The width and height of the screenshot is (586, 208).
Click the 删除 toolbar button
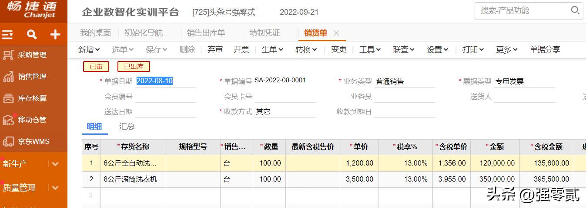pyautogui.click(x=187, y=50)
